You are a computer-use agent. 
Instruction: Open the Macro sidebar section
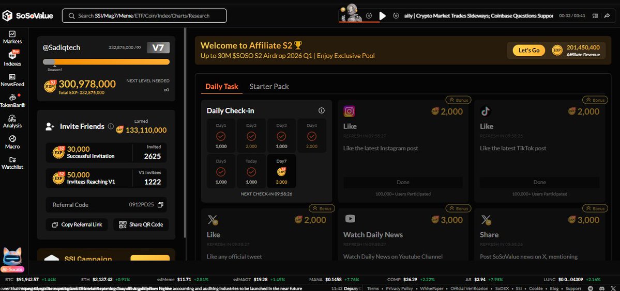pyautogui.click(x=12, y=142)
